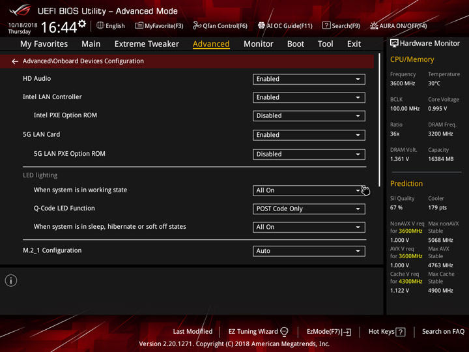Select the Advanced tab
The width and height of the screenshot is (469, 352).
pos(211,44)
